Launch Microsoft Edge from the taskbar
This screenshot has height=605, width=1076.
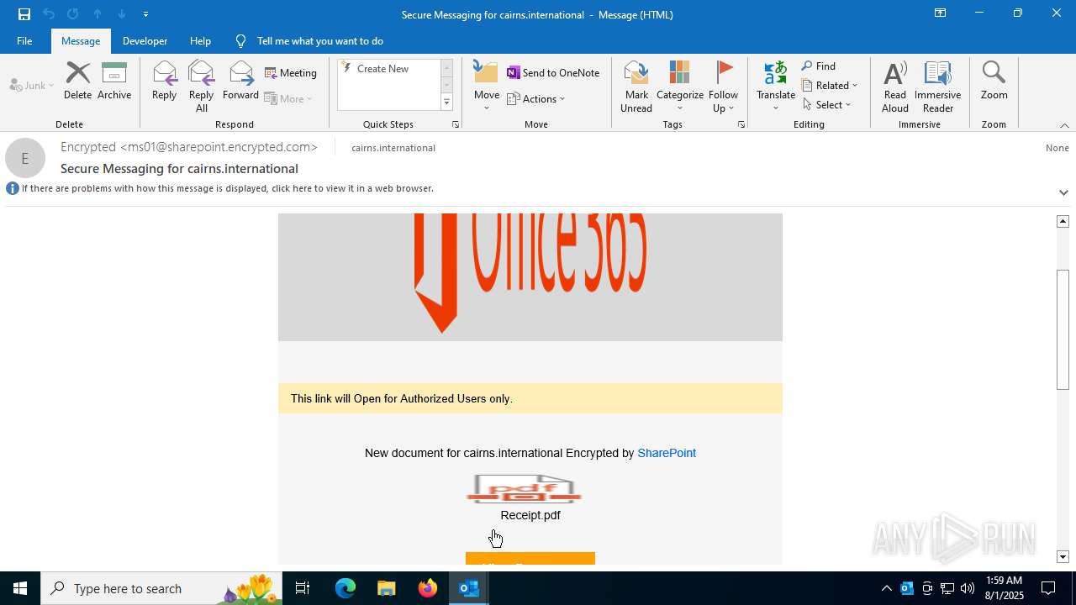pyautogui.click(x=345, y=588)
